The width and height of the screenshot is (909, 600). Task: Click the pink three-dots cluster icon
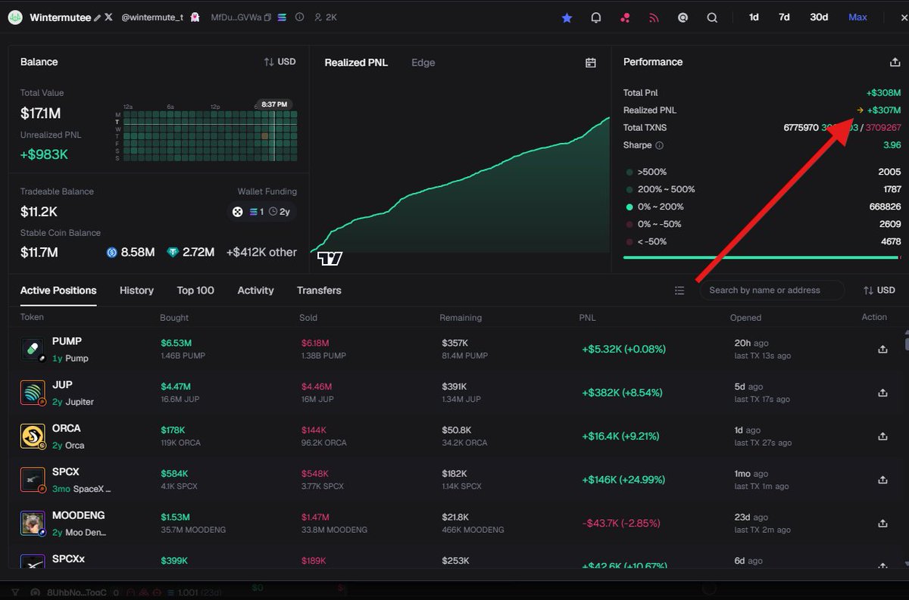[625, 17]
